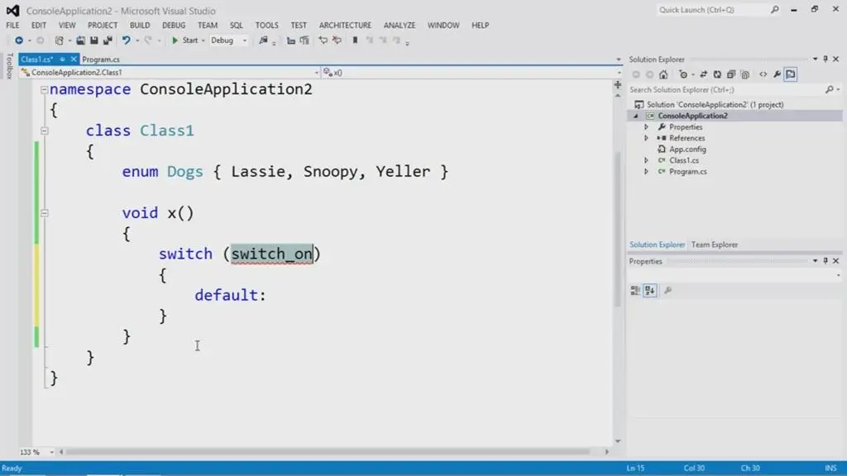Click the Navigate Backward toolbar icon
The width and height of the screenshot is (847, 476).
[19, 40]
